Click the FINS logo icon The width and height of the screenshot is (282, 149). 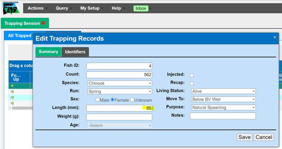[11, 8]
